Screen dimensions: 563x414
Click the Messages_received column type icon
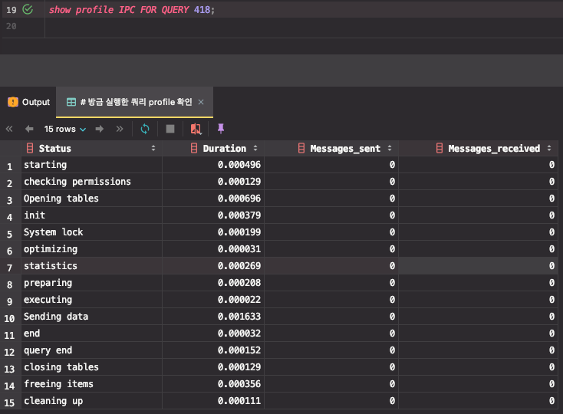tap(440, 148)
